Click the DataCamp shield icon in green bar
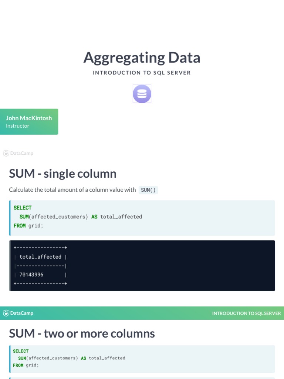The width and height of the screenshot is (284, 379). coord(6,313)
